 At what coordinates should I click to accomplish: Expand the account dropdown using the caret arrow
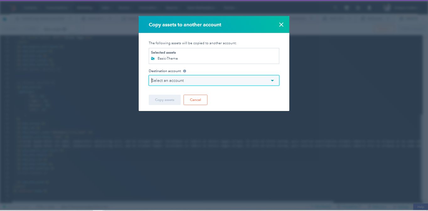(272, 81)
